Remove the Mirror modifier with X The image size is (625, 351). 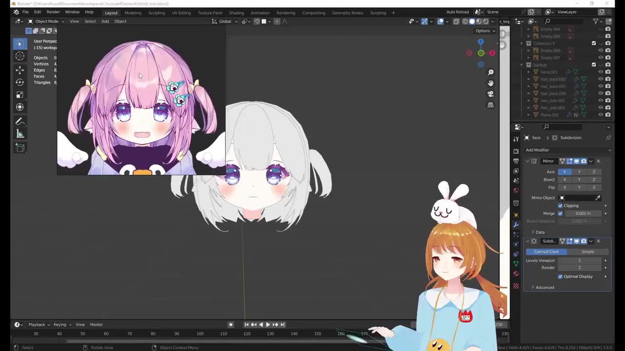[598, 161]
